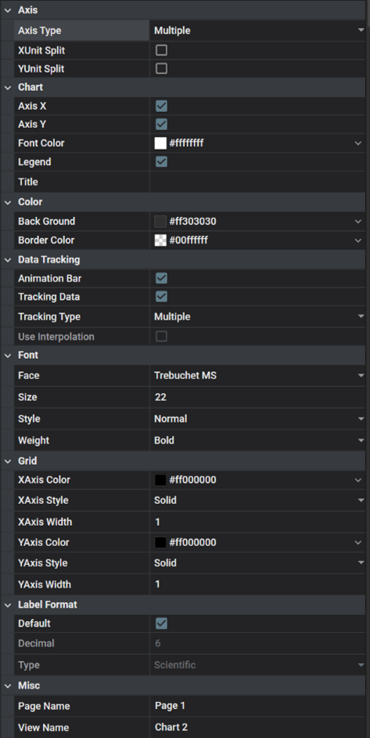Enable the YUnit Split checkbox
Screen dimensions: 370x738
click(161, 69)
